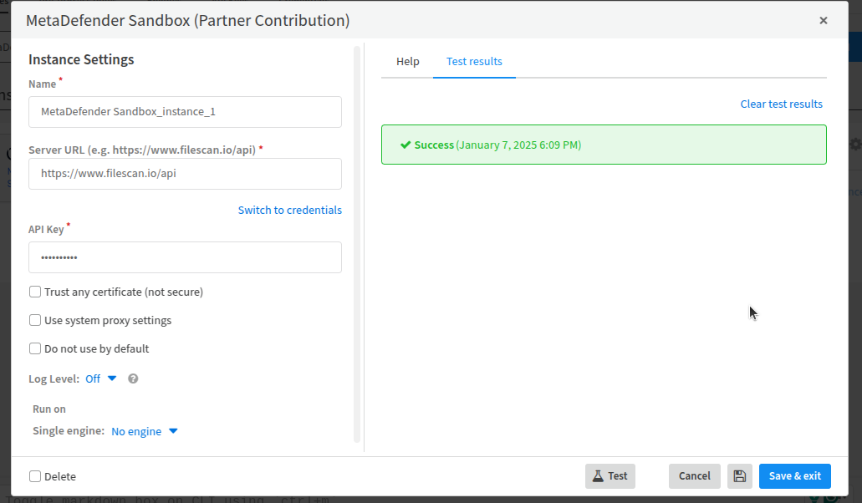Viewport: 862px width, 503px height.
Task: Expand the Single engine No engine dropdown
Action: coord(145,432)
